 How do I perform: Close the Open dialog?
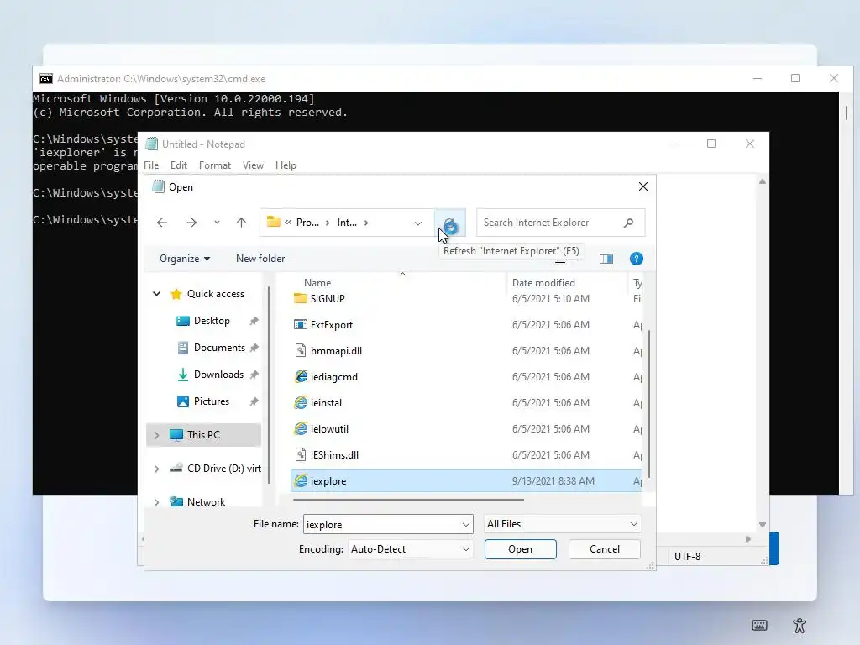pos(643,187)
